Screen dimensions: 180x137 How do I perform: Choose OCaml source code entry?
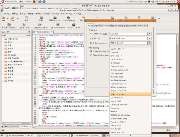(x=130, y=119)
